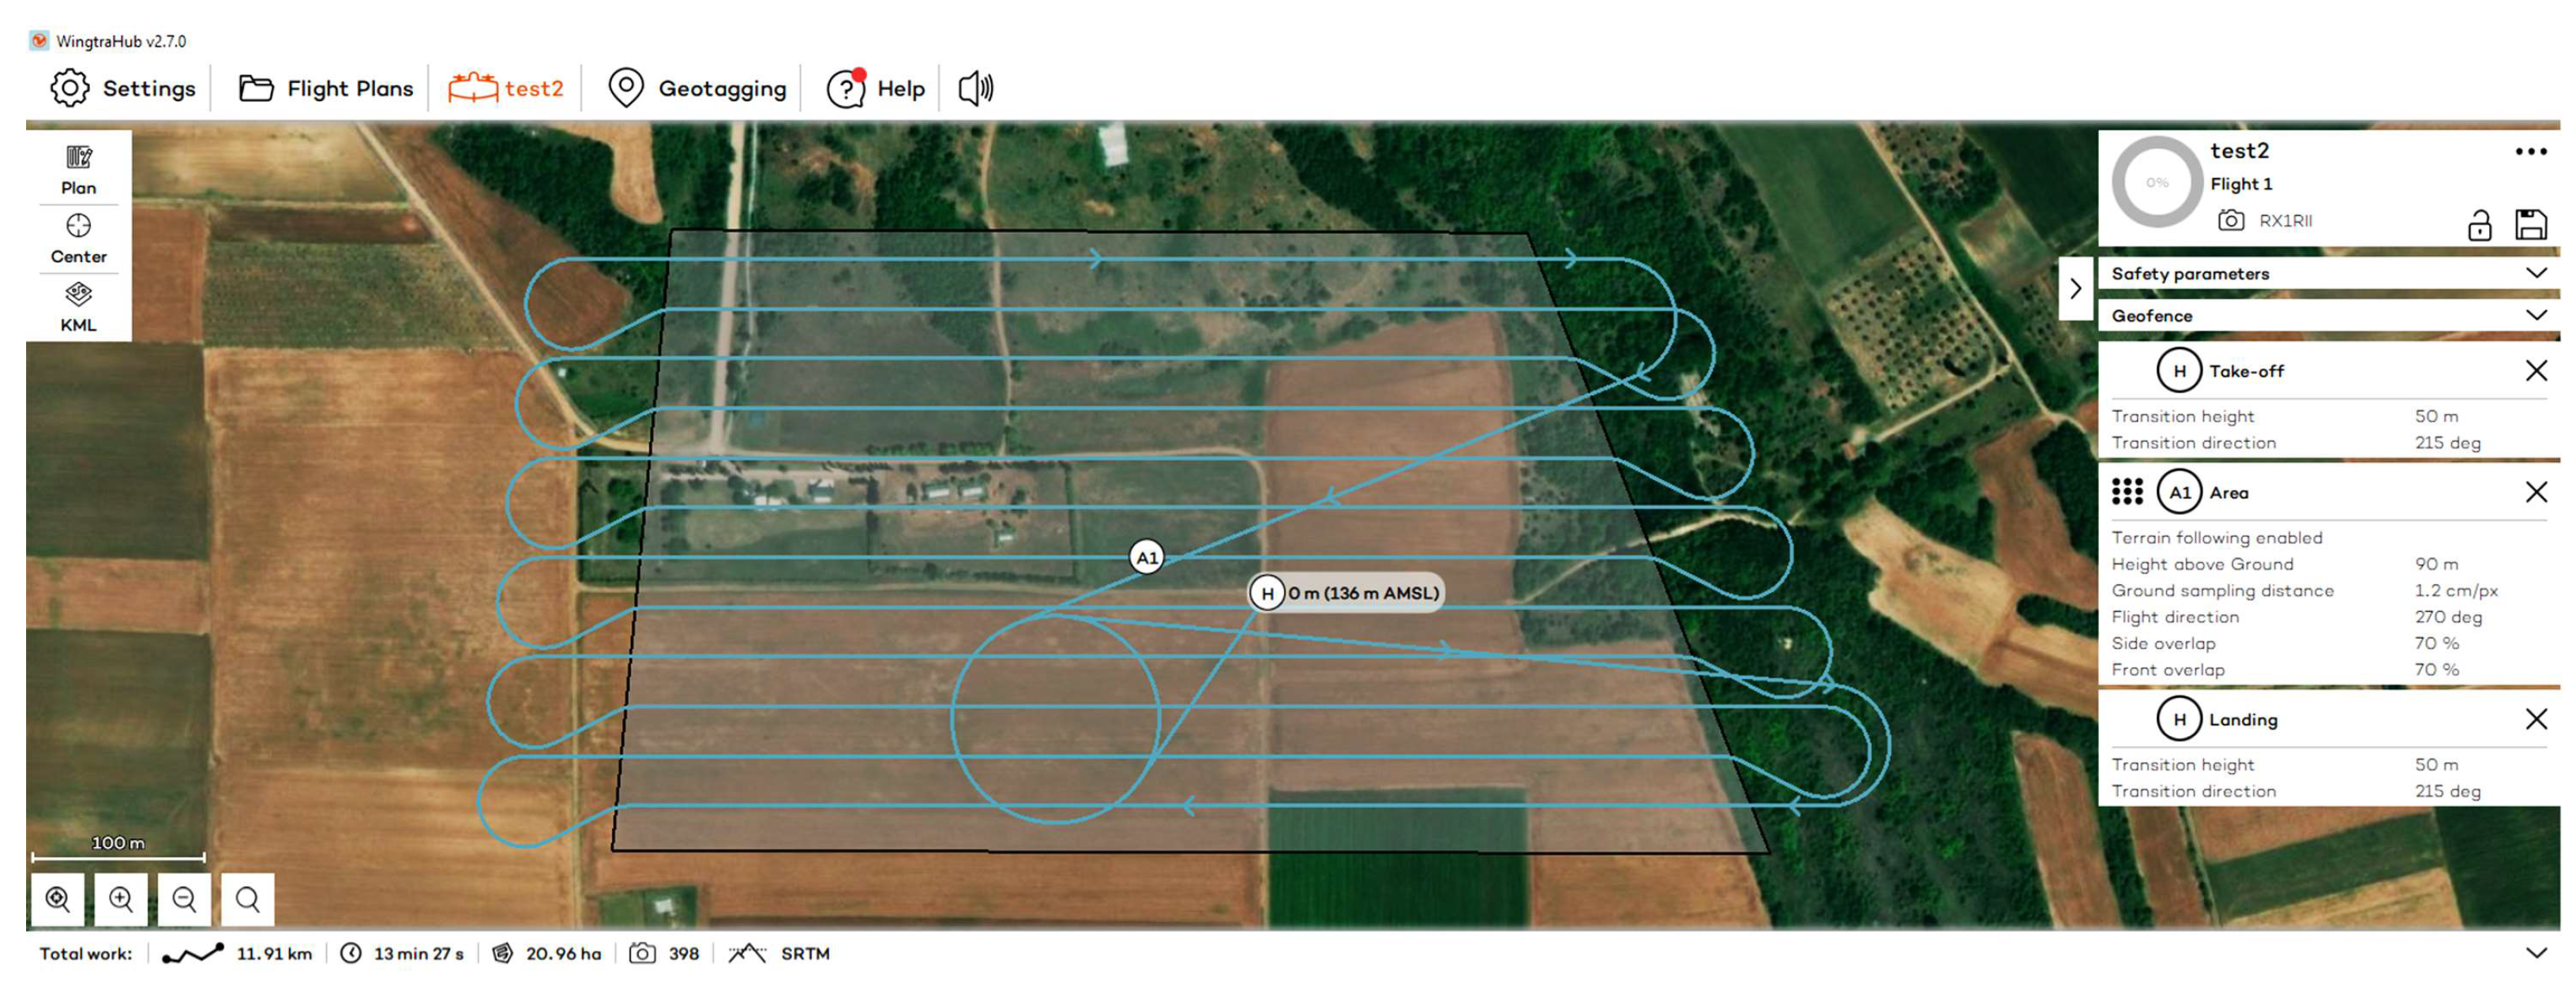
Task: Click the A1 Area circle icon in panel
Action: tap(2179, 492)
